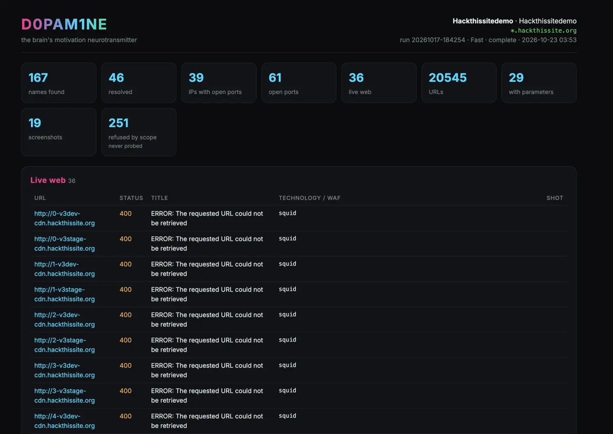Click the squid tag in 3-v3dev-cdn row
The image size is (613, 434).
coord(287,365)
